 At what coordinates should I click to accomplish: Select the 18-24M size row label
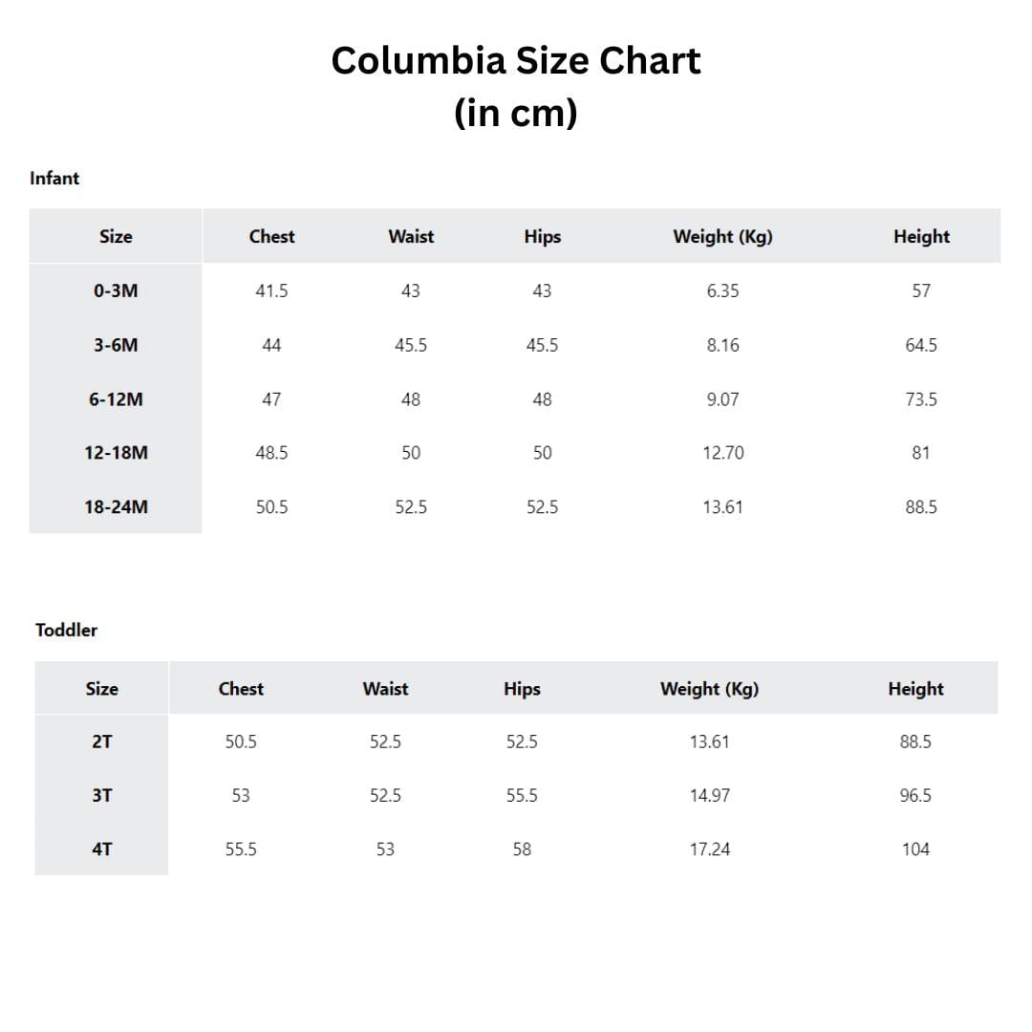click(x=116, y=507)
